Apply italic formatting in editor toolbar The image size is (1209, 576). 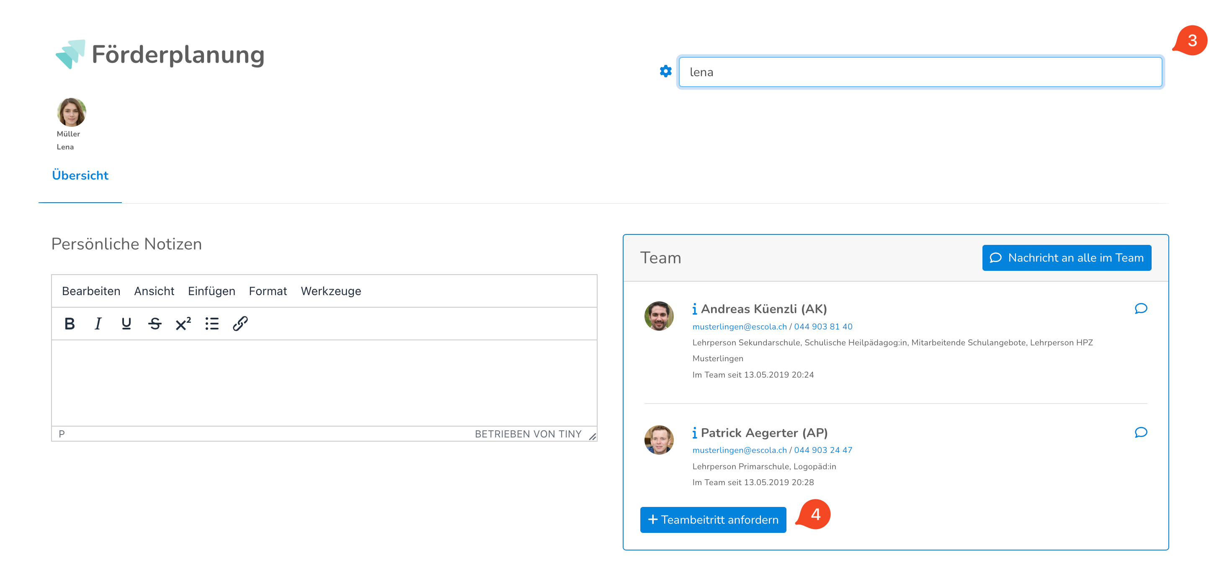[98, 324]
